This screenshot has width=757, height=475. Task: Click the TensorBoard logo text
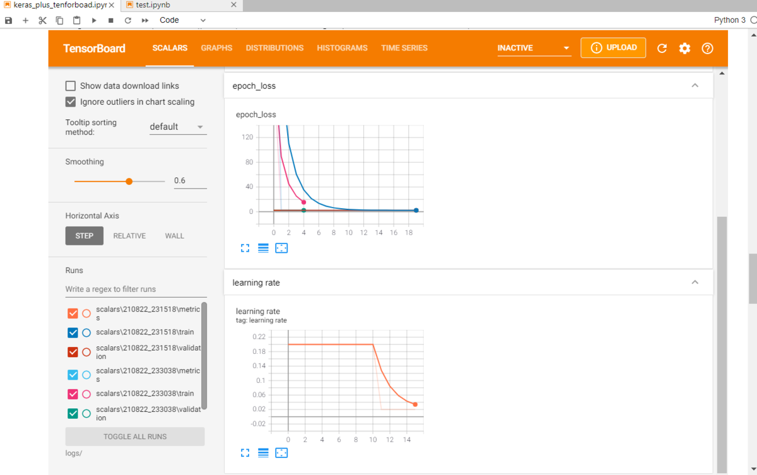(x=94, y=48)
